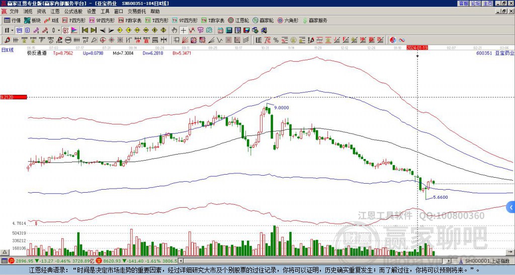Jump to last bar icon

[94, 30]
